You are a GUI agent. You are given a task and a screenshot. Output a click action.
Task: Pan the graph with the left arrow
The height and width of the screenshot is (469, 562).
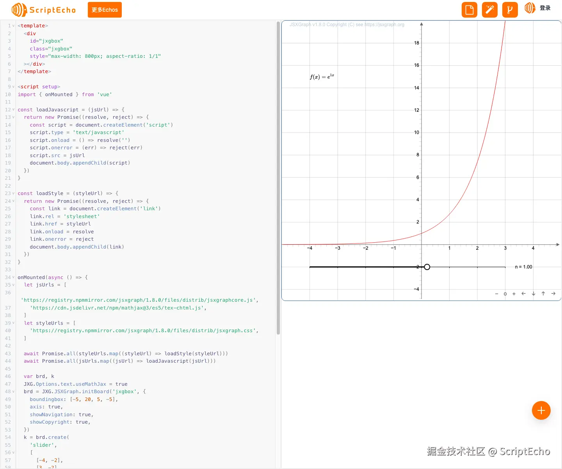[524, 294]
